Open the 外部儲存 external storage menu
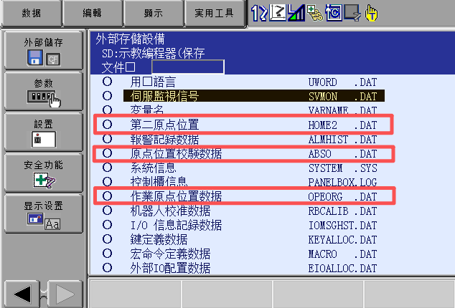 (44, 52)
